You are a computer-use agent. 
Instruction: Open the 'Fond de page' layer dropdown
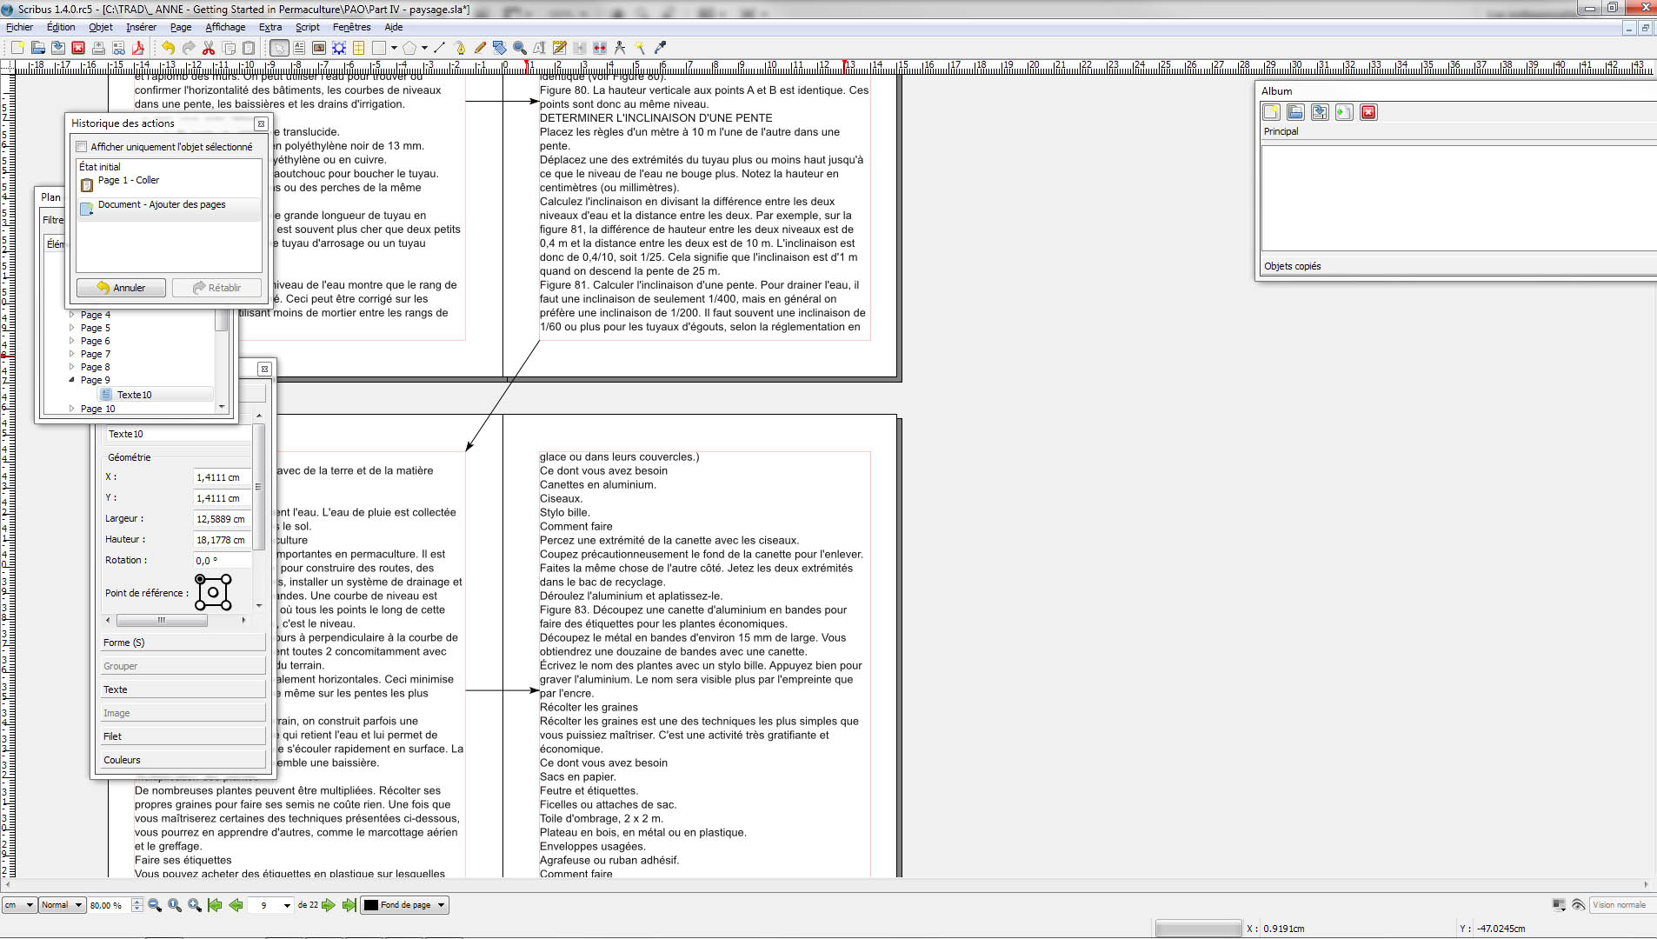(441, 905)
